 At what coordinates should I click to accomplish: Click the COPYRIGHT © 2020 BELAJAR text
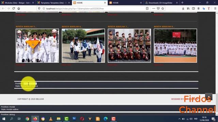[31, 99]
